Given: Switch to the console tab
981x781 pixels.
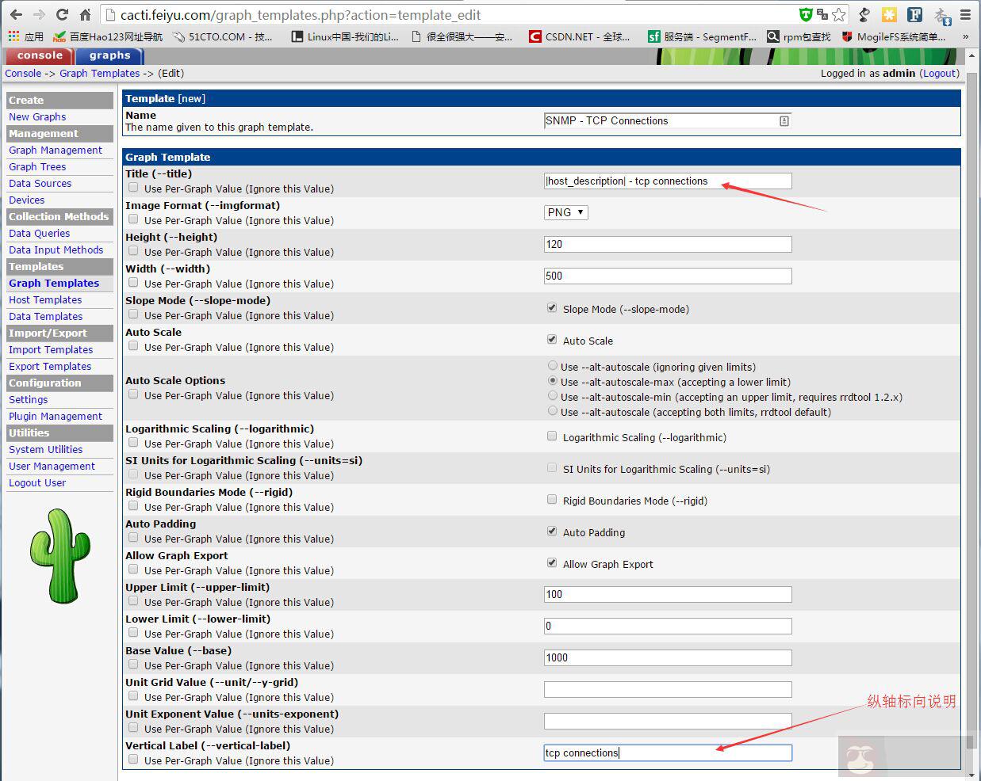Looking at the screenshot, I should pyautogui.click(x=40, y=55).
